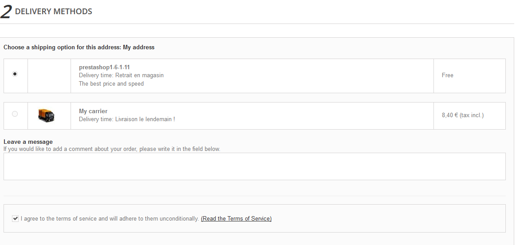Click the Delivery Methods section heading
520x245 pixels.
pos(54,12)
